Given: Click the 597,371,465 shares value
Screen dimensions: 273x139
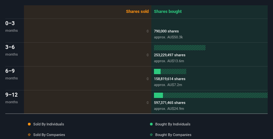Looking at the screenshot, I should [170, 103].
